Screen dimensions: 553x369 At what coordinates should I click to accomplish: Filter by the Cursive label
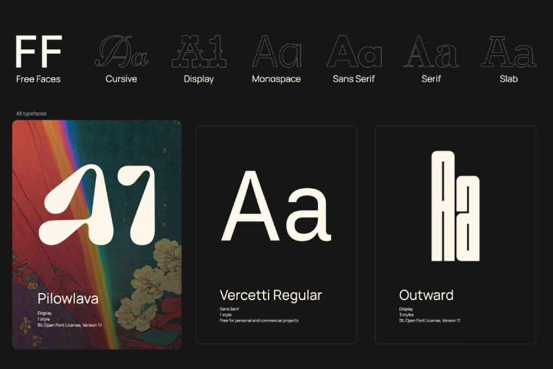pos(121,79)
